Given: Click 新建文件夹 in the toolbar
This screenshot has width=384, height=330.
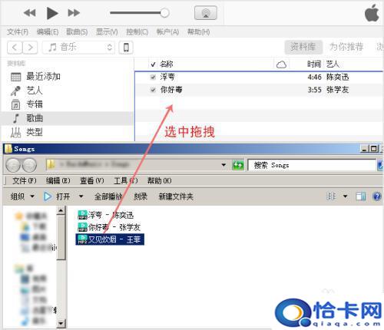Looking at the screenshot, I should [x=176, y=196].
